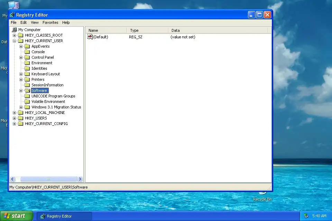This screenshot has width=332, height=221.
Task: Click the Volatile Environment folder icon
Action: coord(27,101)
